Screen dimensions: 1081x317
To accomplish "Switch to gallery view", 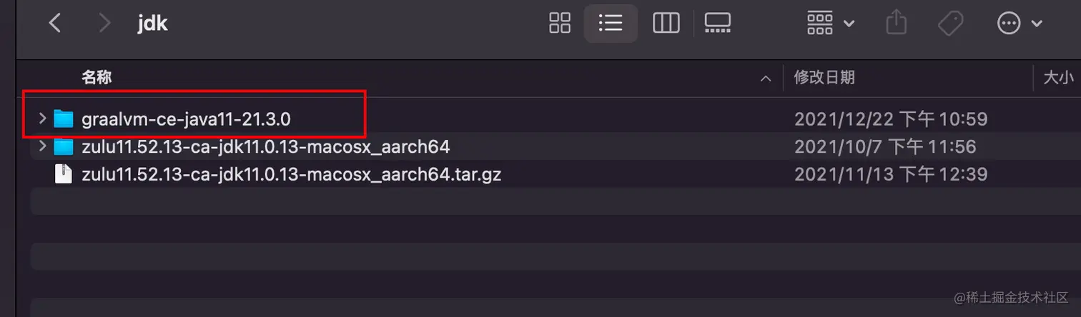I will (717, 24).
